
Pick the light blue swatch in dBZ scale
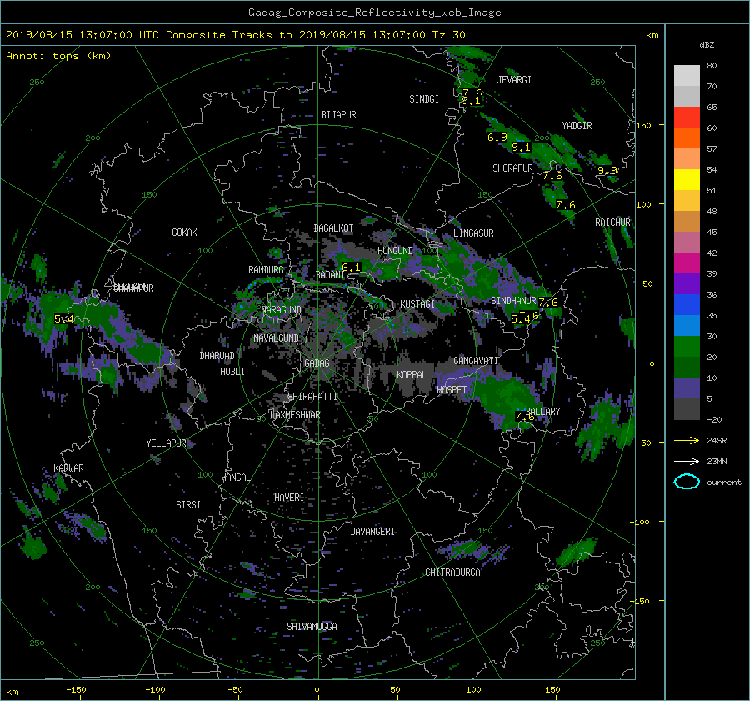tap(687, 326)
